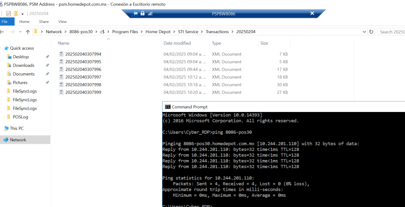Click the 'ping 8086-pos30' command line in Command Prompt
Image resolution: width=405 pixels, height=207 pixels.
pyautogui.click(x=207, y=132)
